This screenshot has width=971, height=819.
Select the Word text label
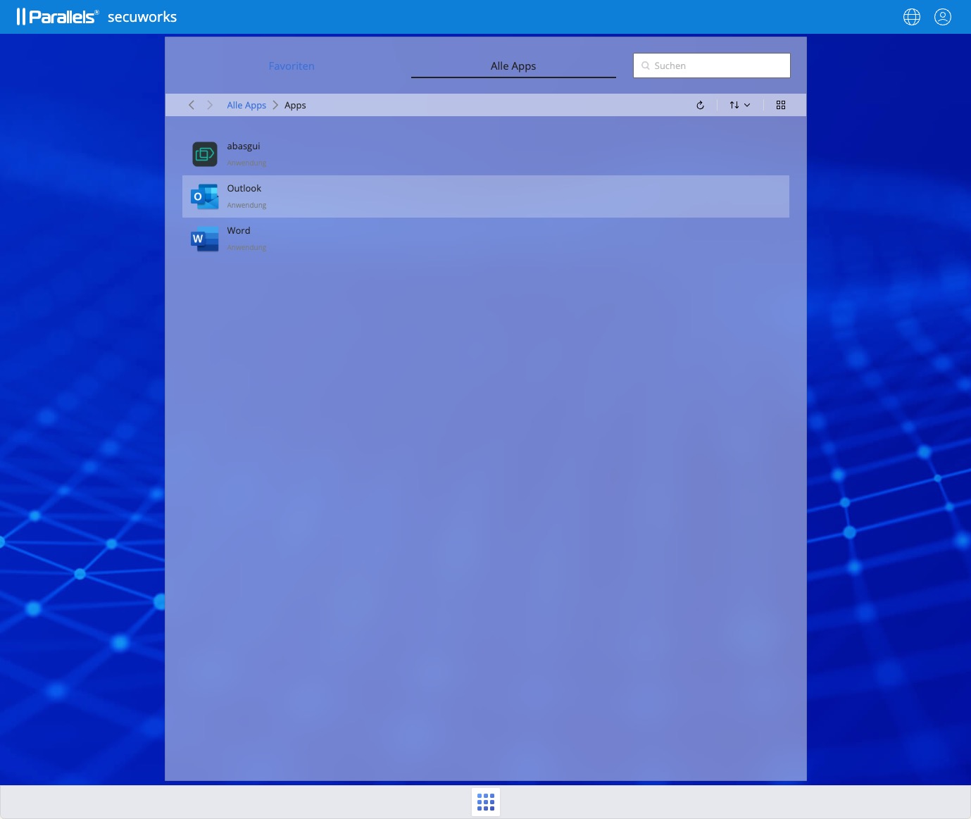click(238, 230)
